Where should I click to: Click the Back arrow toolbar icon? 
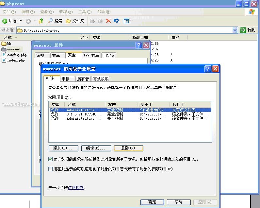tap(5, 21)
